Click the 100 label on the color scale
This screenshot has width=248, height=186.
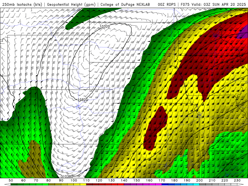tap(74, 180)
